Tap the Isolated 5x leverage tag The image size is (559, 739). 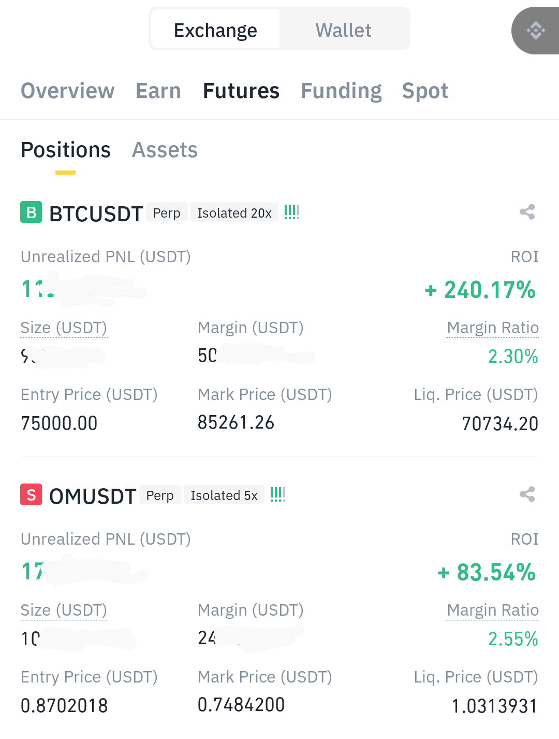224,495
